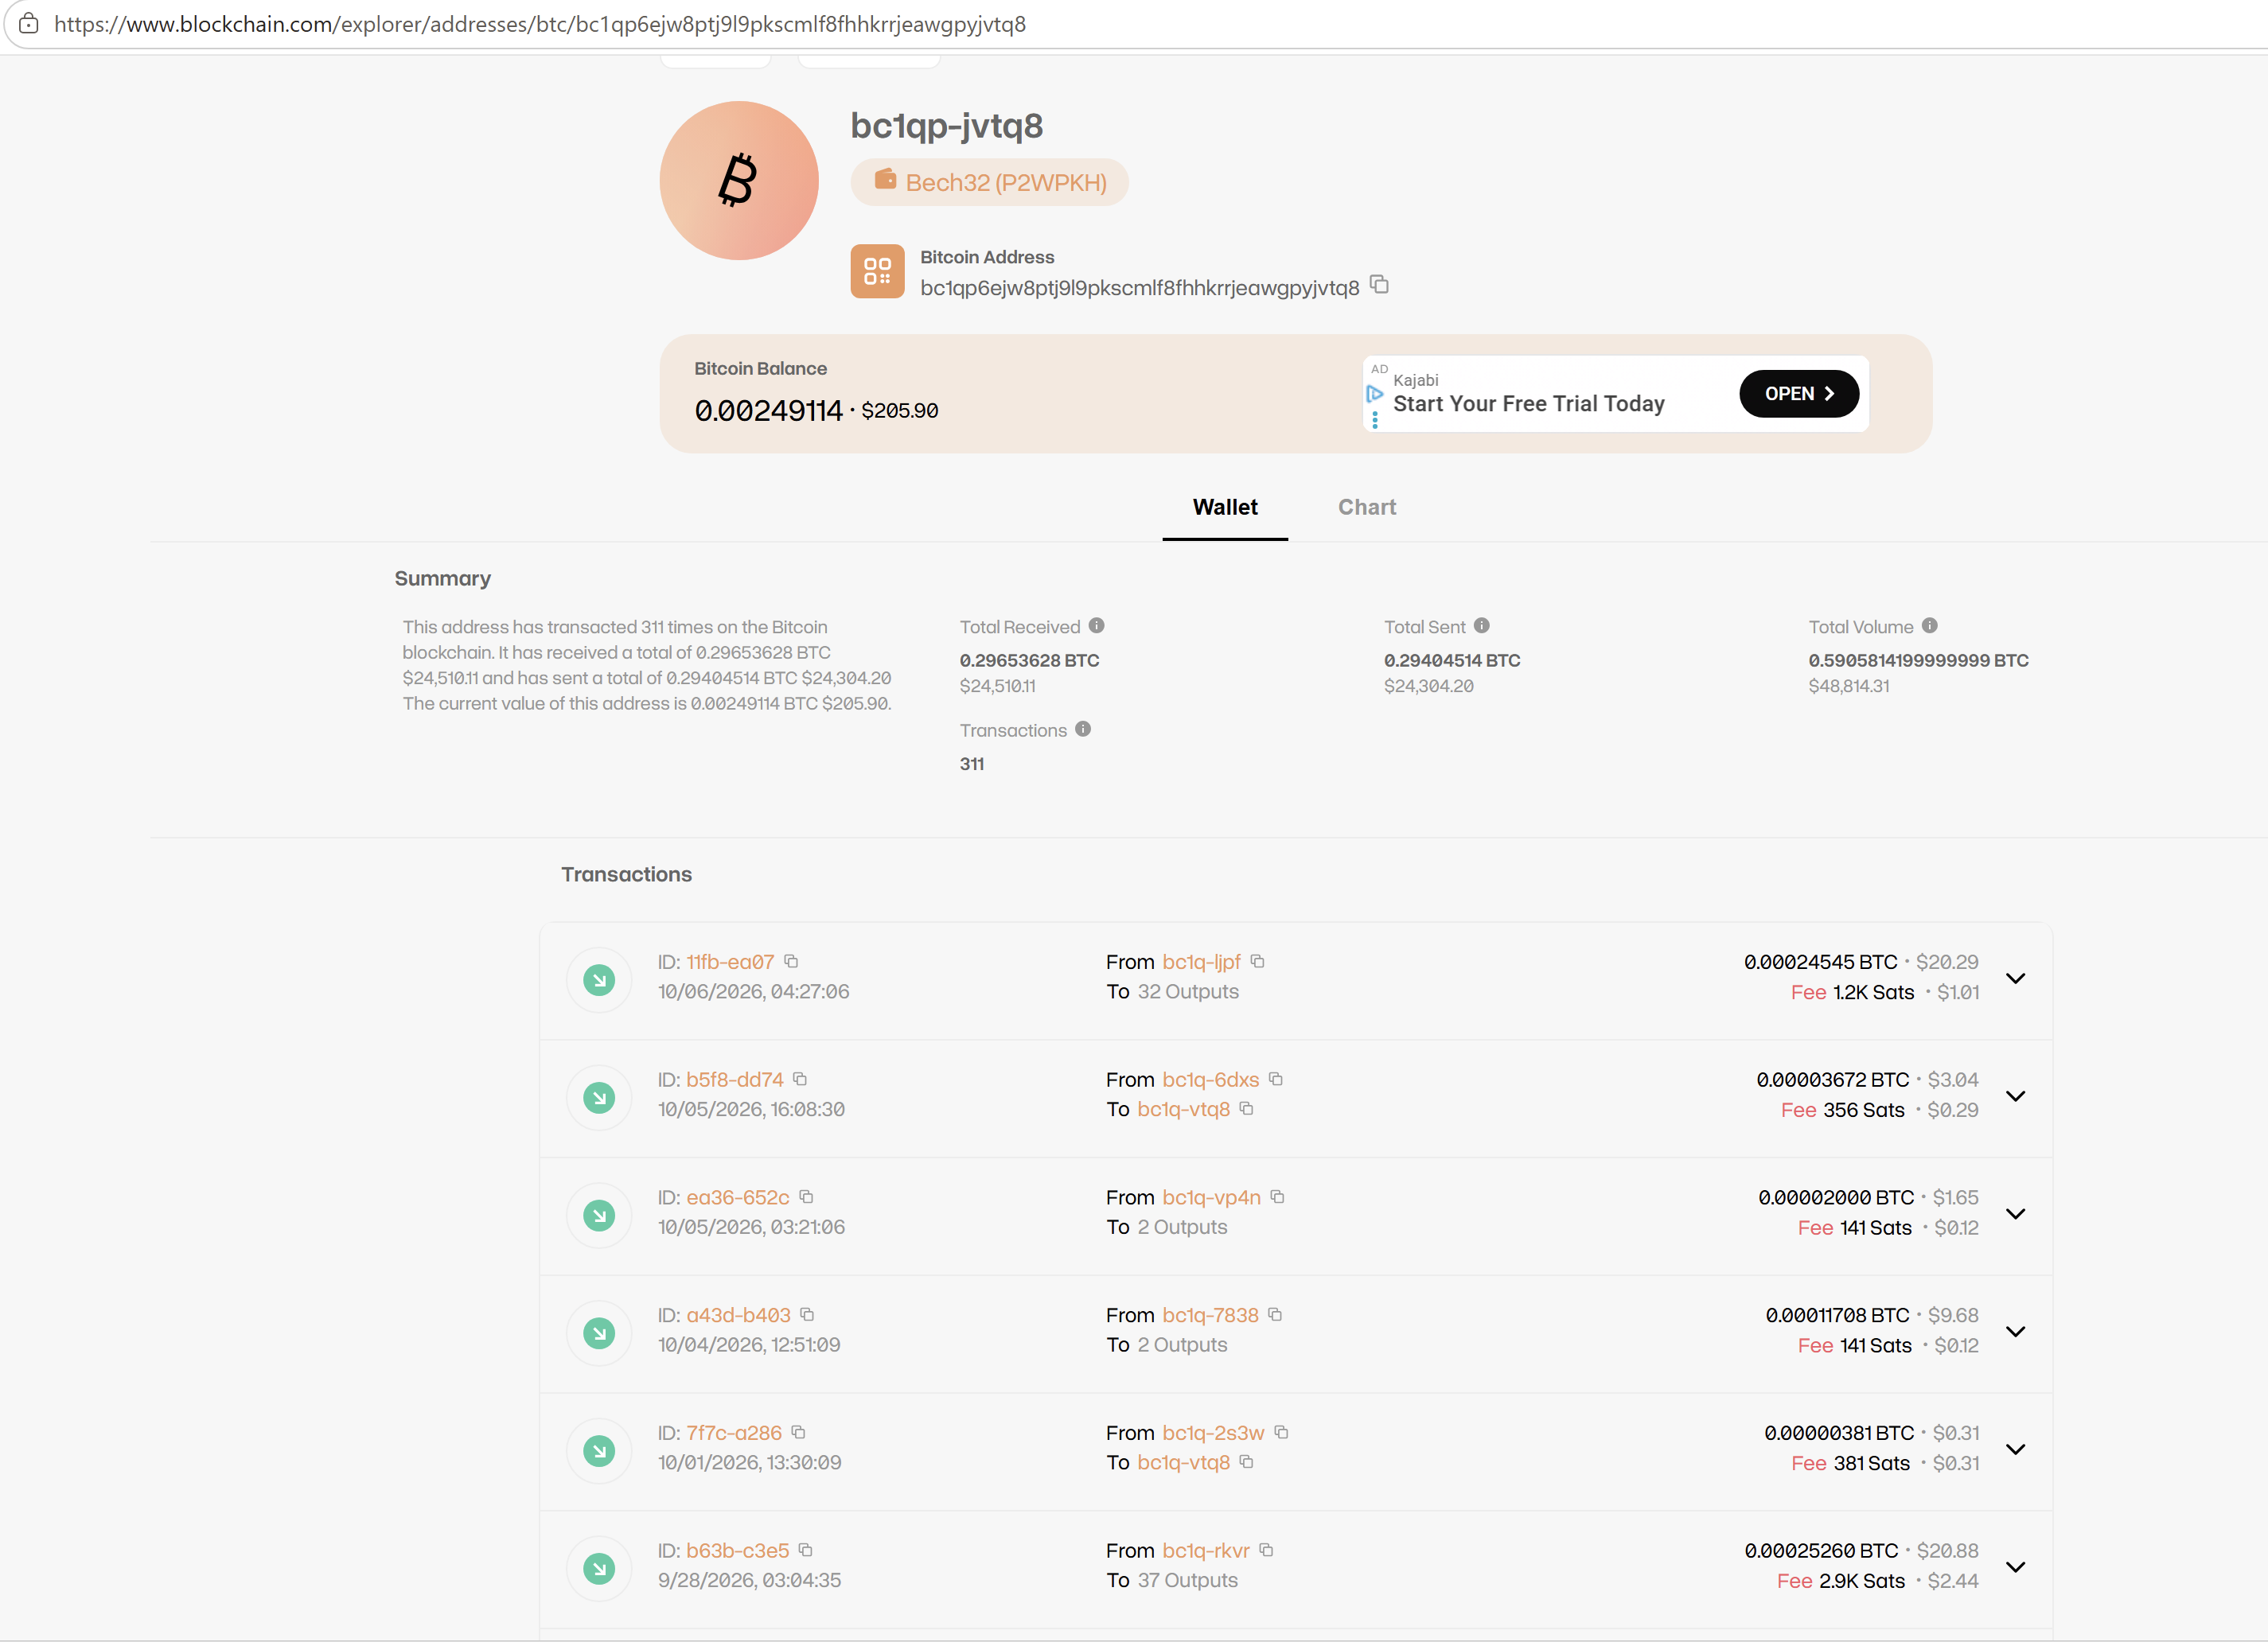The width and height of the screenshot is (2268, 1642).
Task: Expand transaction ea36-652c details
Action: pos(2016,1214)
